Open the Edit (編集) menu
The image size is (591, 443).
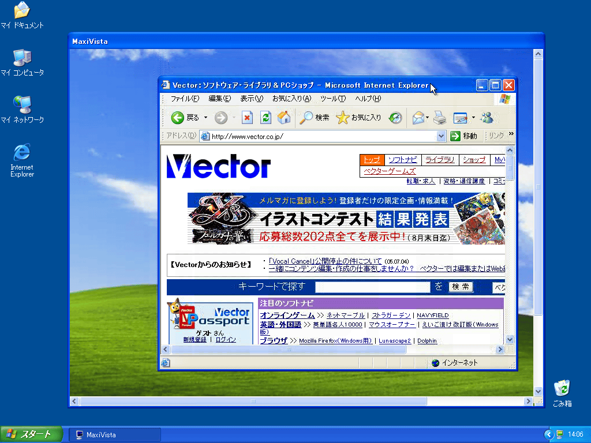[220, 99]
